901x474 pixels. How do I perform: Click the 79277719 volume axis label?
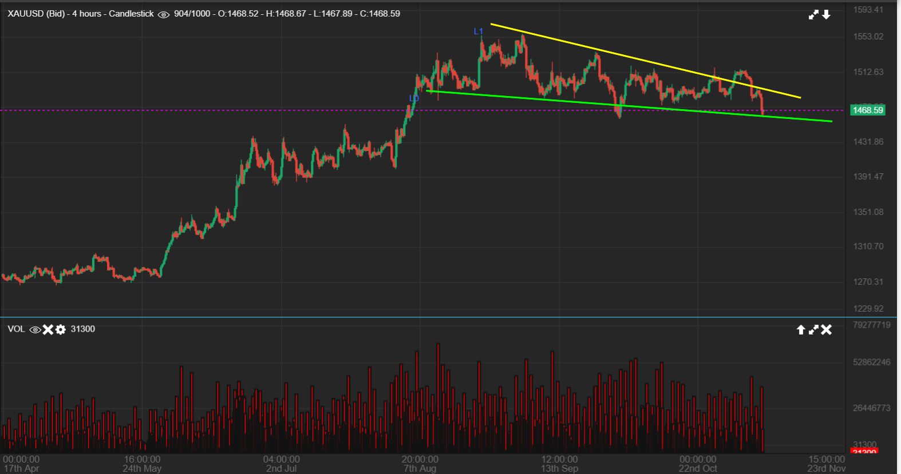[x=871, y=325]
